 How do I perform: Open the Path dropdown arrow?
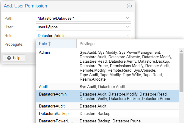point(128,18)
